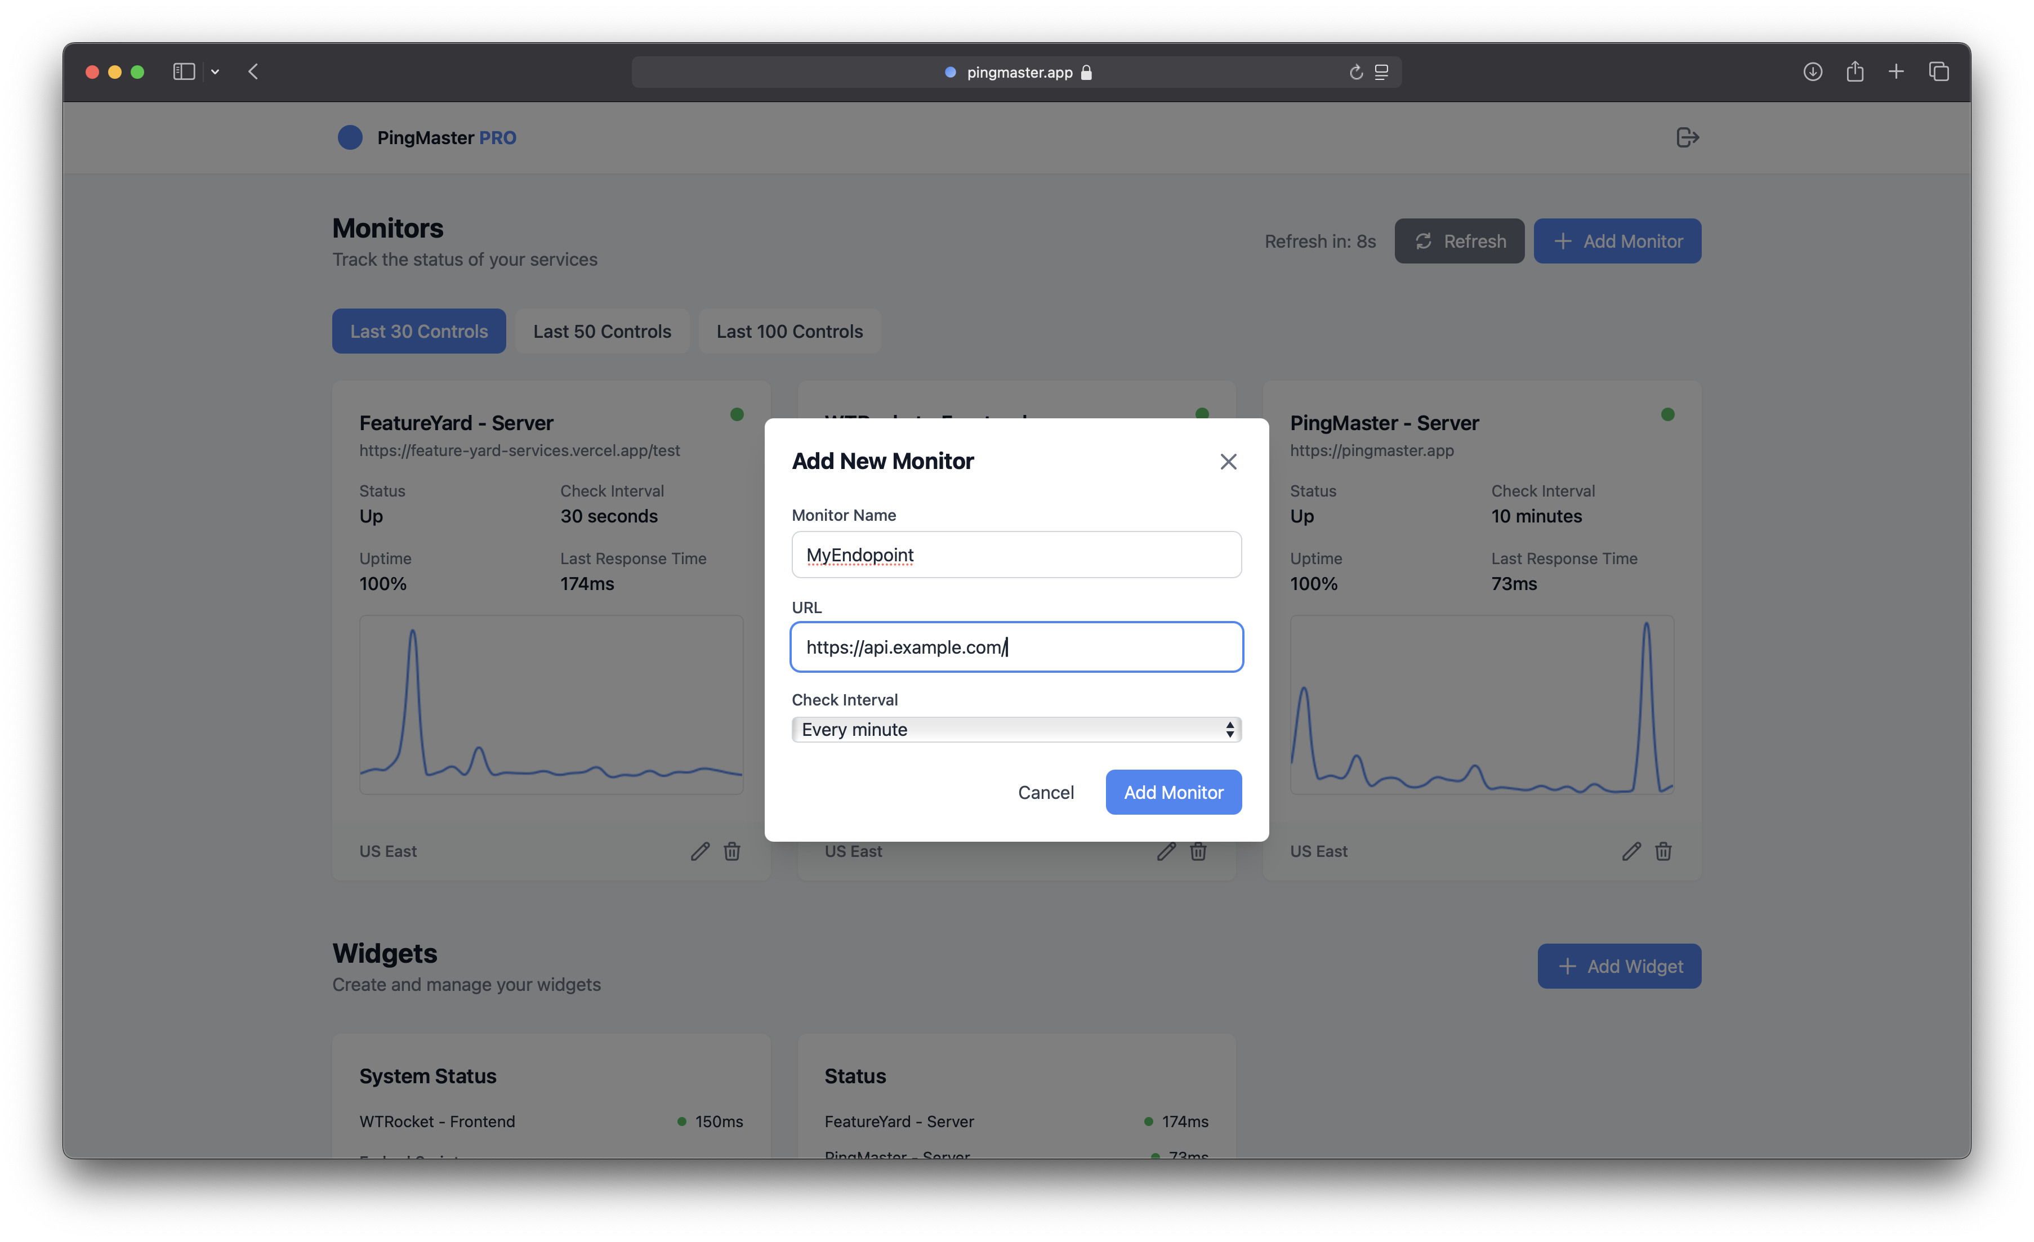Reload the page from the address bar

pyautogui.click(x=1356, y=73)
